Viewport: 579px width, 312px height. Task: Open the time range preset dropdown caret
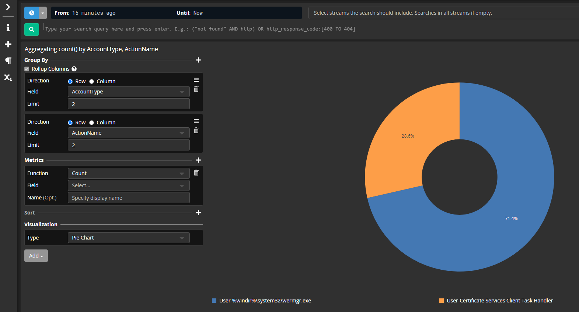click(x=43, y=13)
